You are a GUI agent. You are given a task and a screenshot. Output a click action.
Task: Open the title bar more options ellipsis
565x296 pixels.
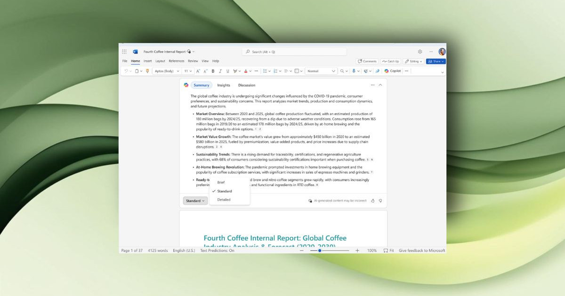click(431, 52)
